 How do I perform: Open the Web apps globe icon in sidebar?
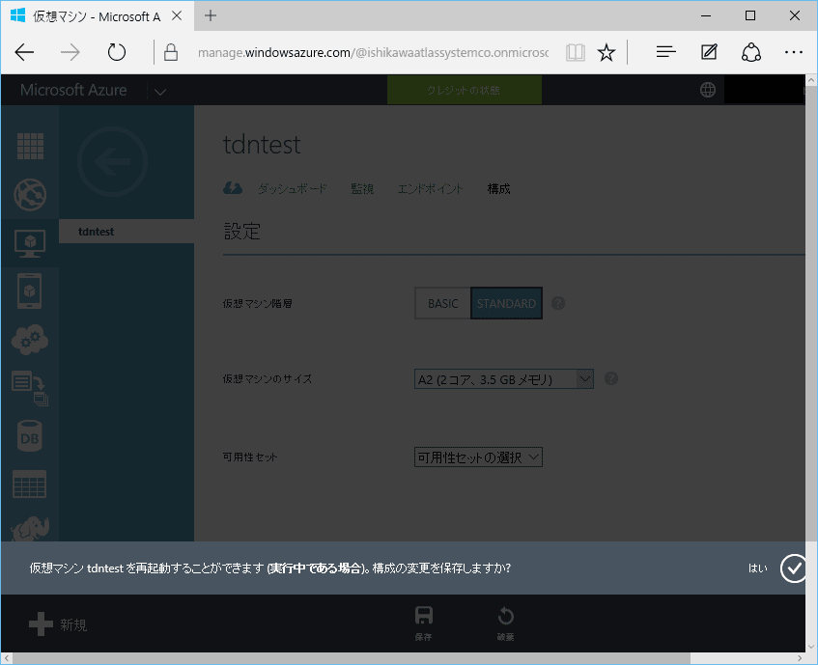[x=30, y=194]
